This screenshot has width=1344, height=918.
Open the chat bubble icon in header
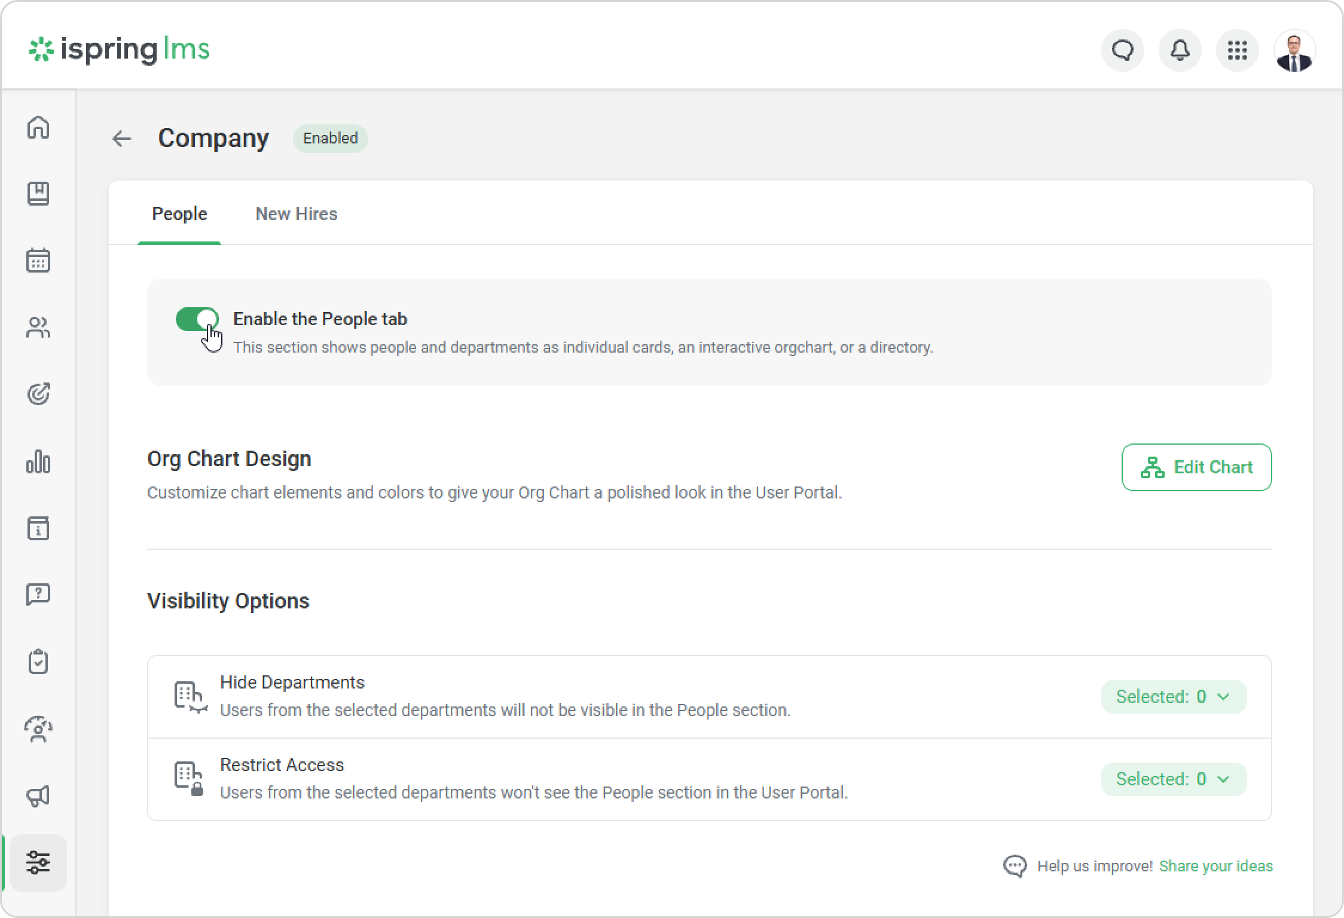point(1122,50)
